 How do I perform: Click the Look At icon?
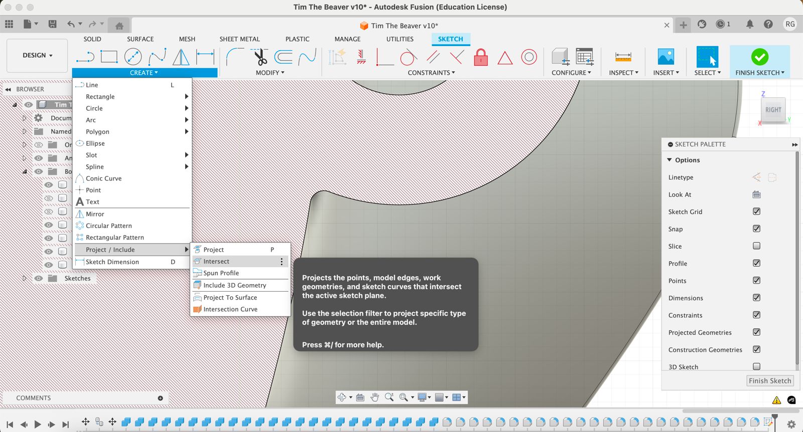coord(756,194)
